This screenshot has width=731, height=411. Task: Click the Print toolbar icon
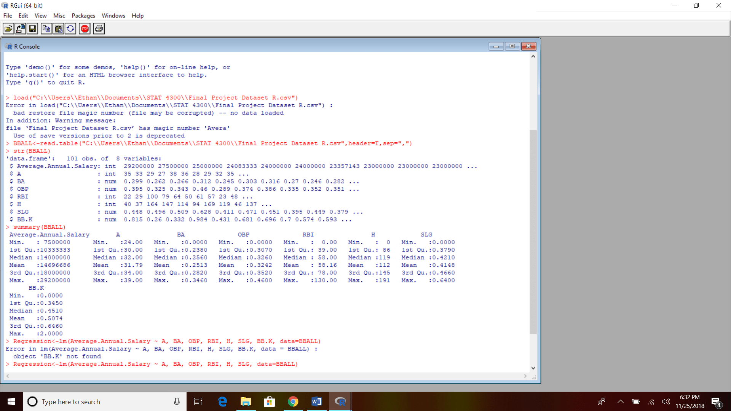click(99, 29)
